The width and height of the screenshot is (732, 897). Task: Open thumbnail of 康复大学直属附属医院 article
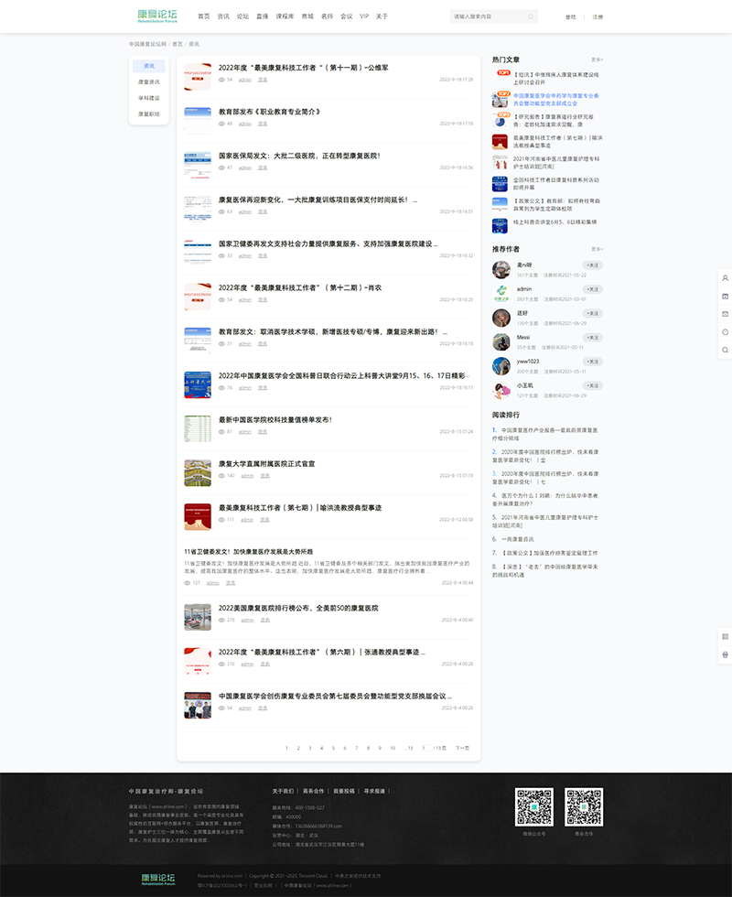(198, 472)
